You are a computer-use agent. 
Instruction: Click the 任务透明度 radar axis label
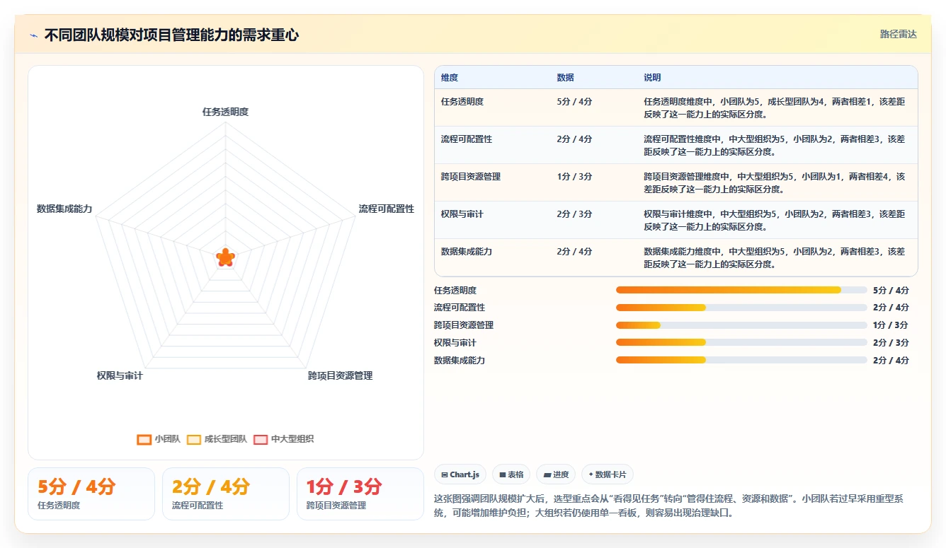[225, 112]
